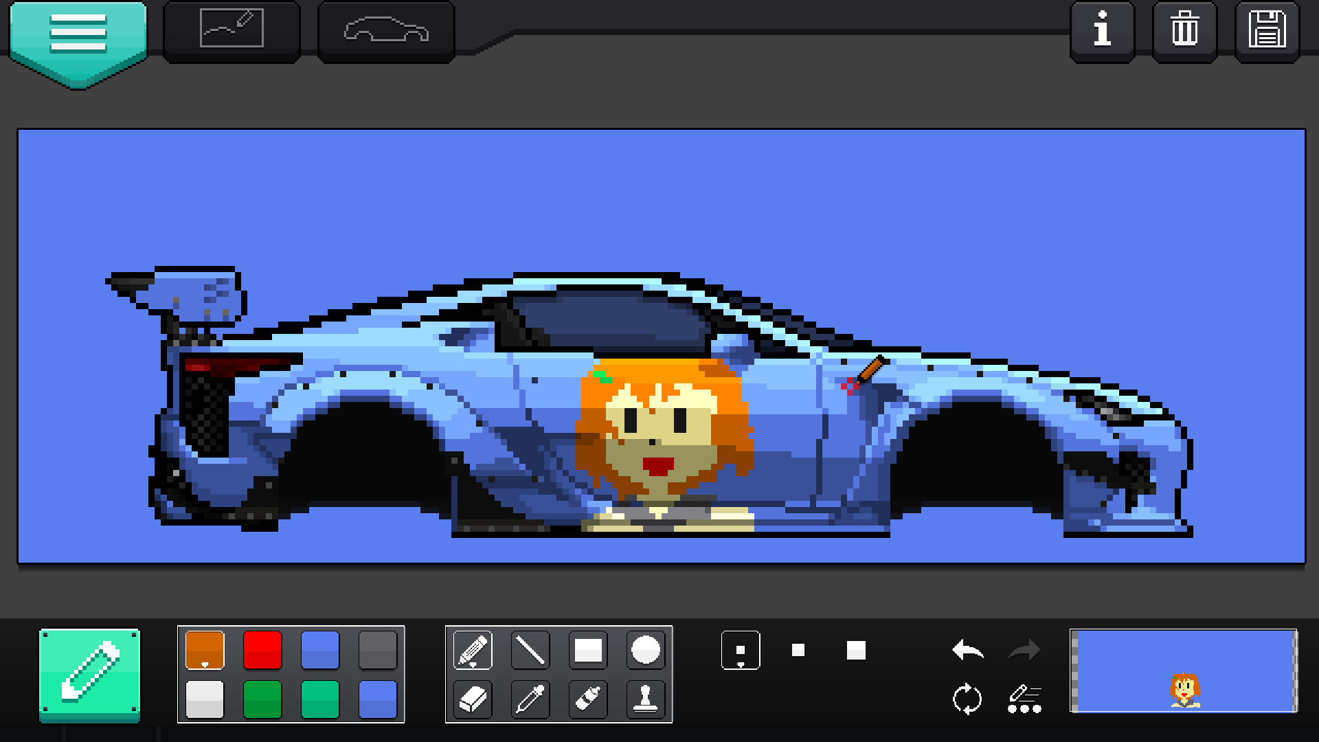Show info with the i button
The width and height of the screenshot is (1319, 742).
(1102, 31)
